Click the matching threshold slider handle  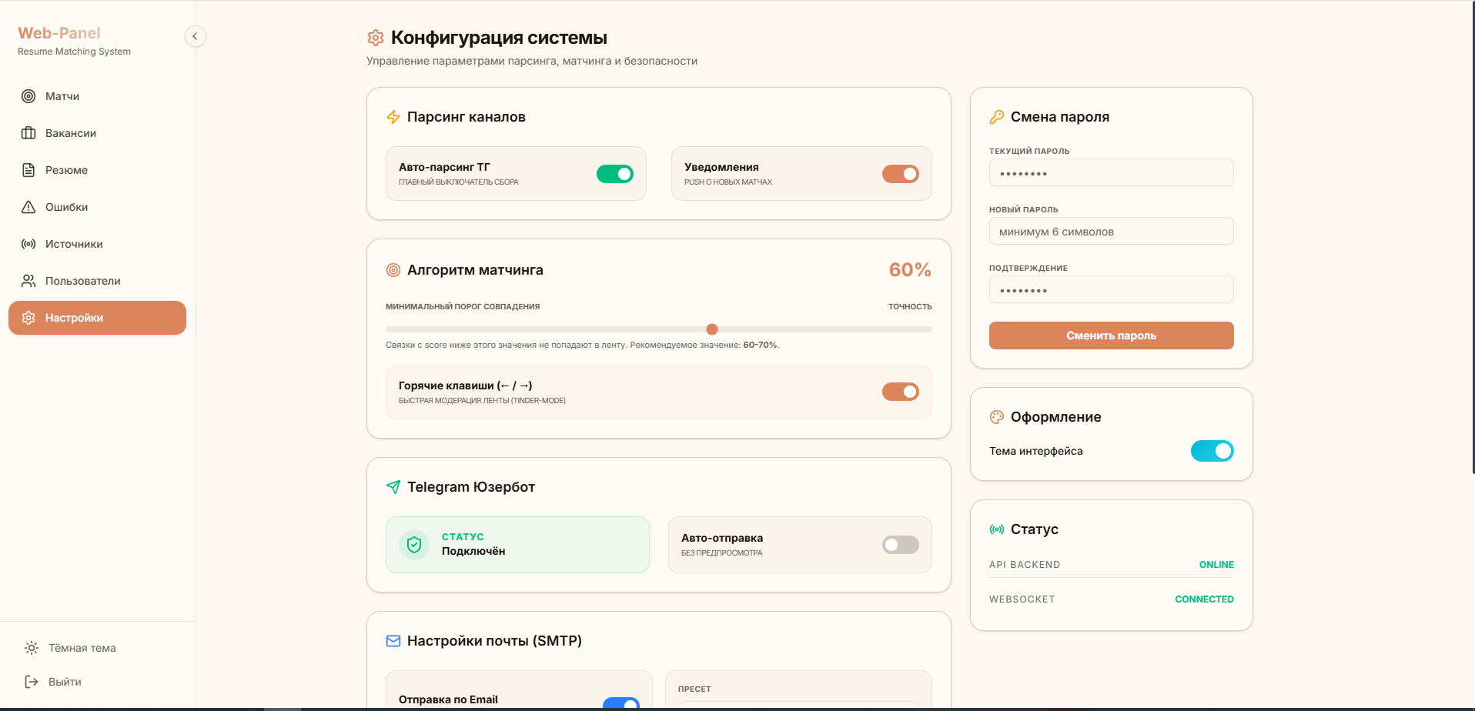pyautogui.click(x=712, y=329)
